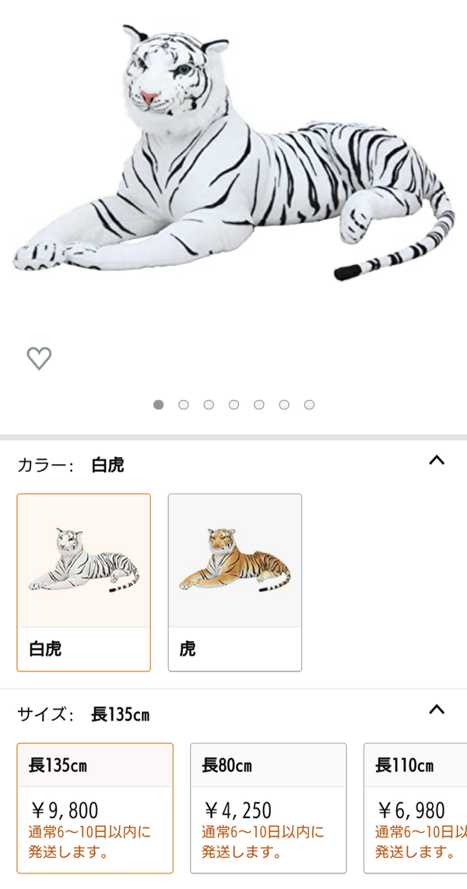The width and height of the screenshot is (467, 889).
Task: Click the orange tiger thumbnail image
Action: (x=235, y=560)
